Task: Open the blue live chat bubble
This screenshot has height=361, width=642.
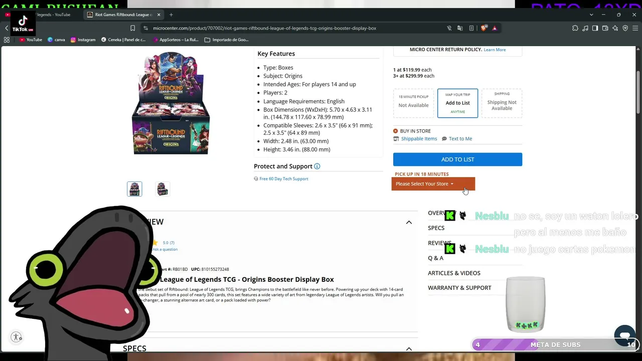Action: click(x=624, y=335)
